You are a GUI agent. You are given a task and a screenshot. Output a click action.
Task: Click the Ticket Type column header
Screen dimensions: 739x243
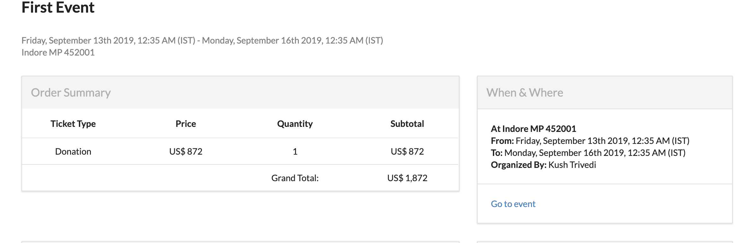click(x=73, y=124)
